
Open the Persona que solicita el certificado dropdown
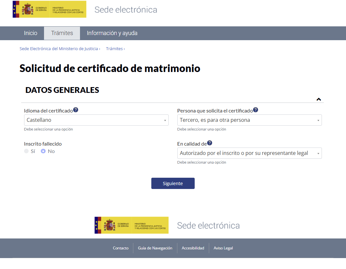[249, 120]
